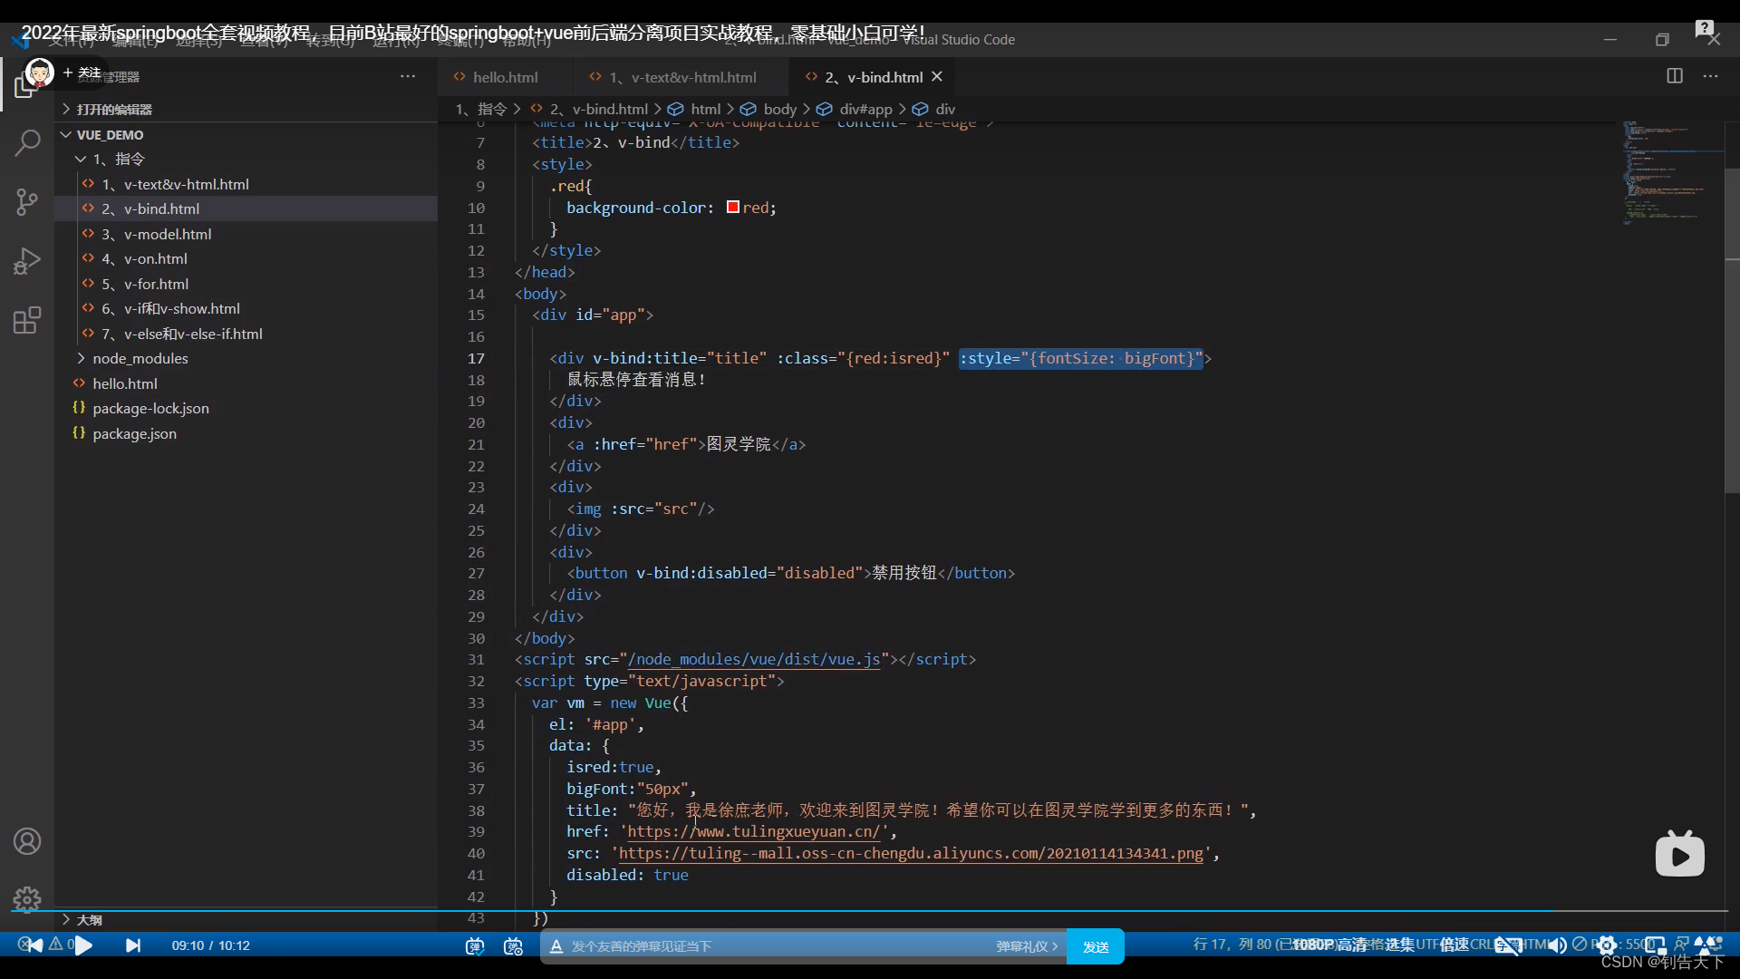Open the /node_modules/vue/dist/vue.js link

coord(754,659)
